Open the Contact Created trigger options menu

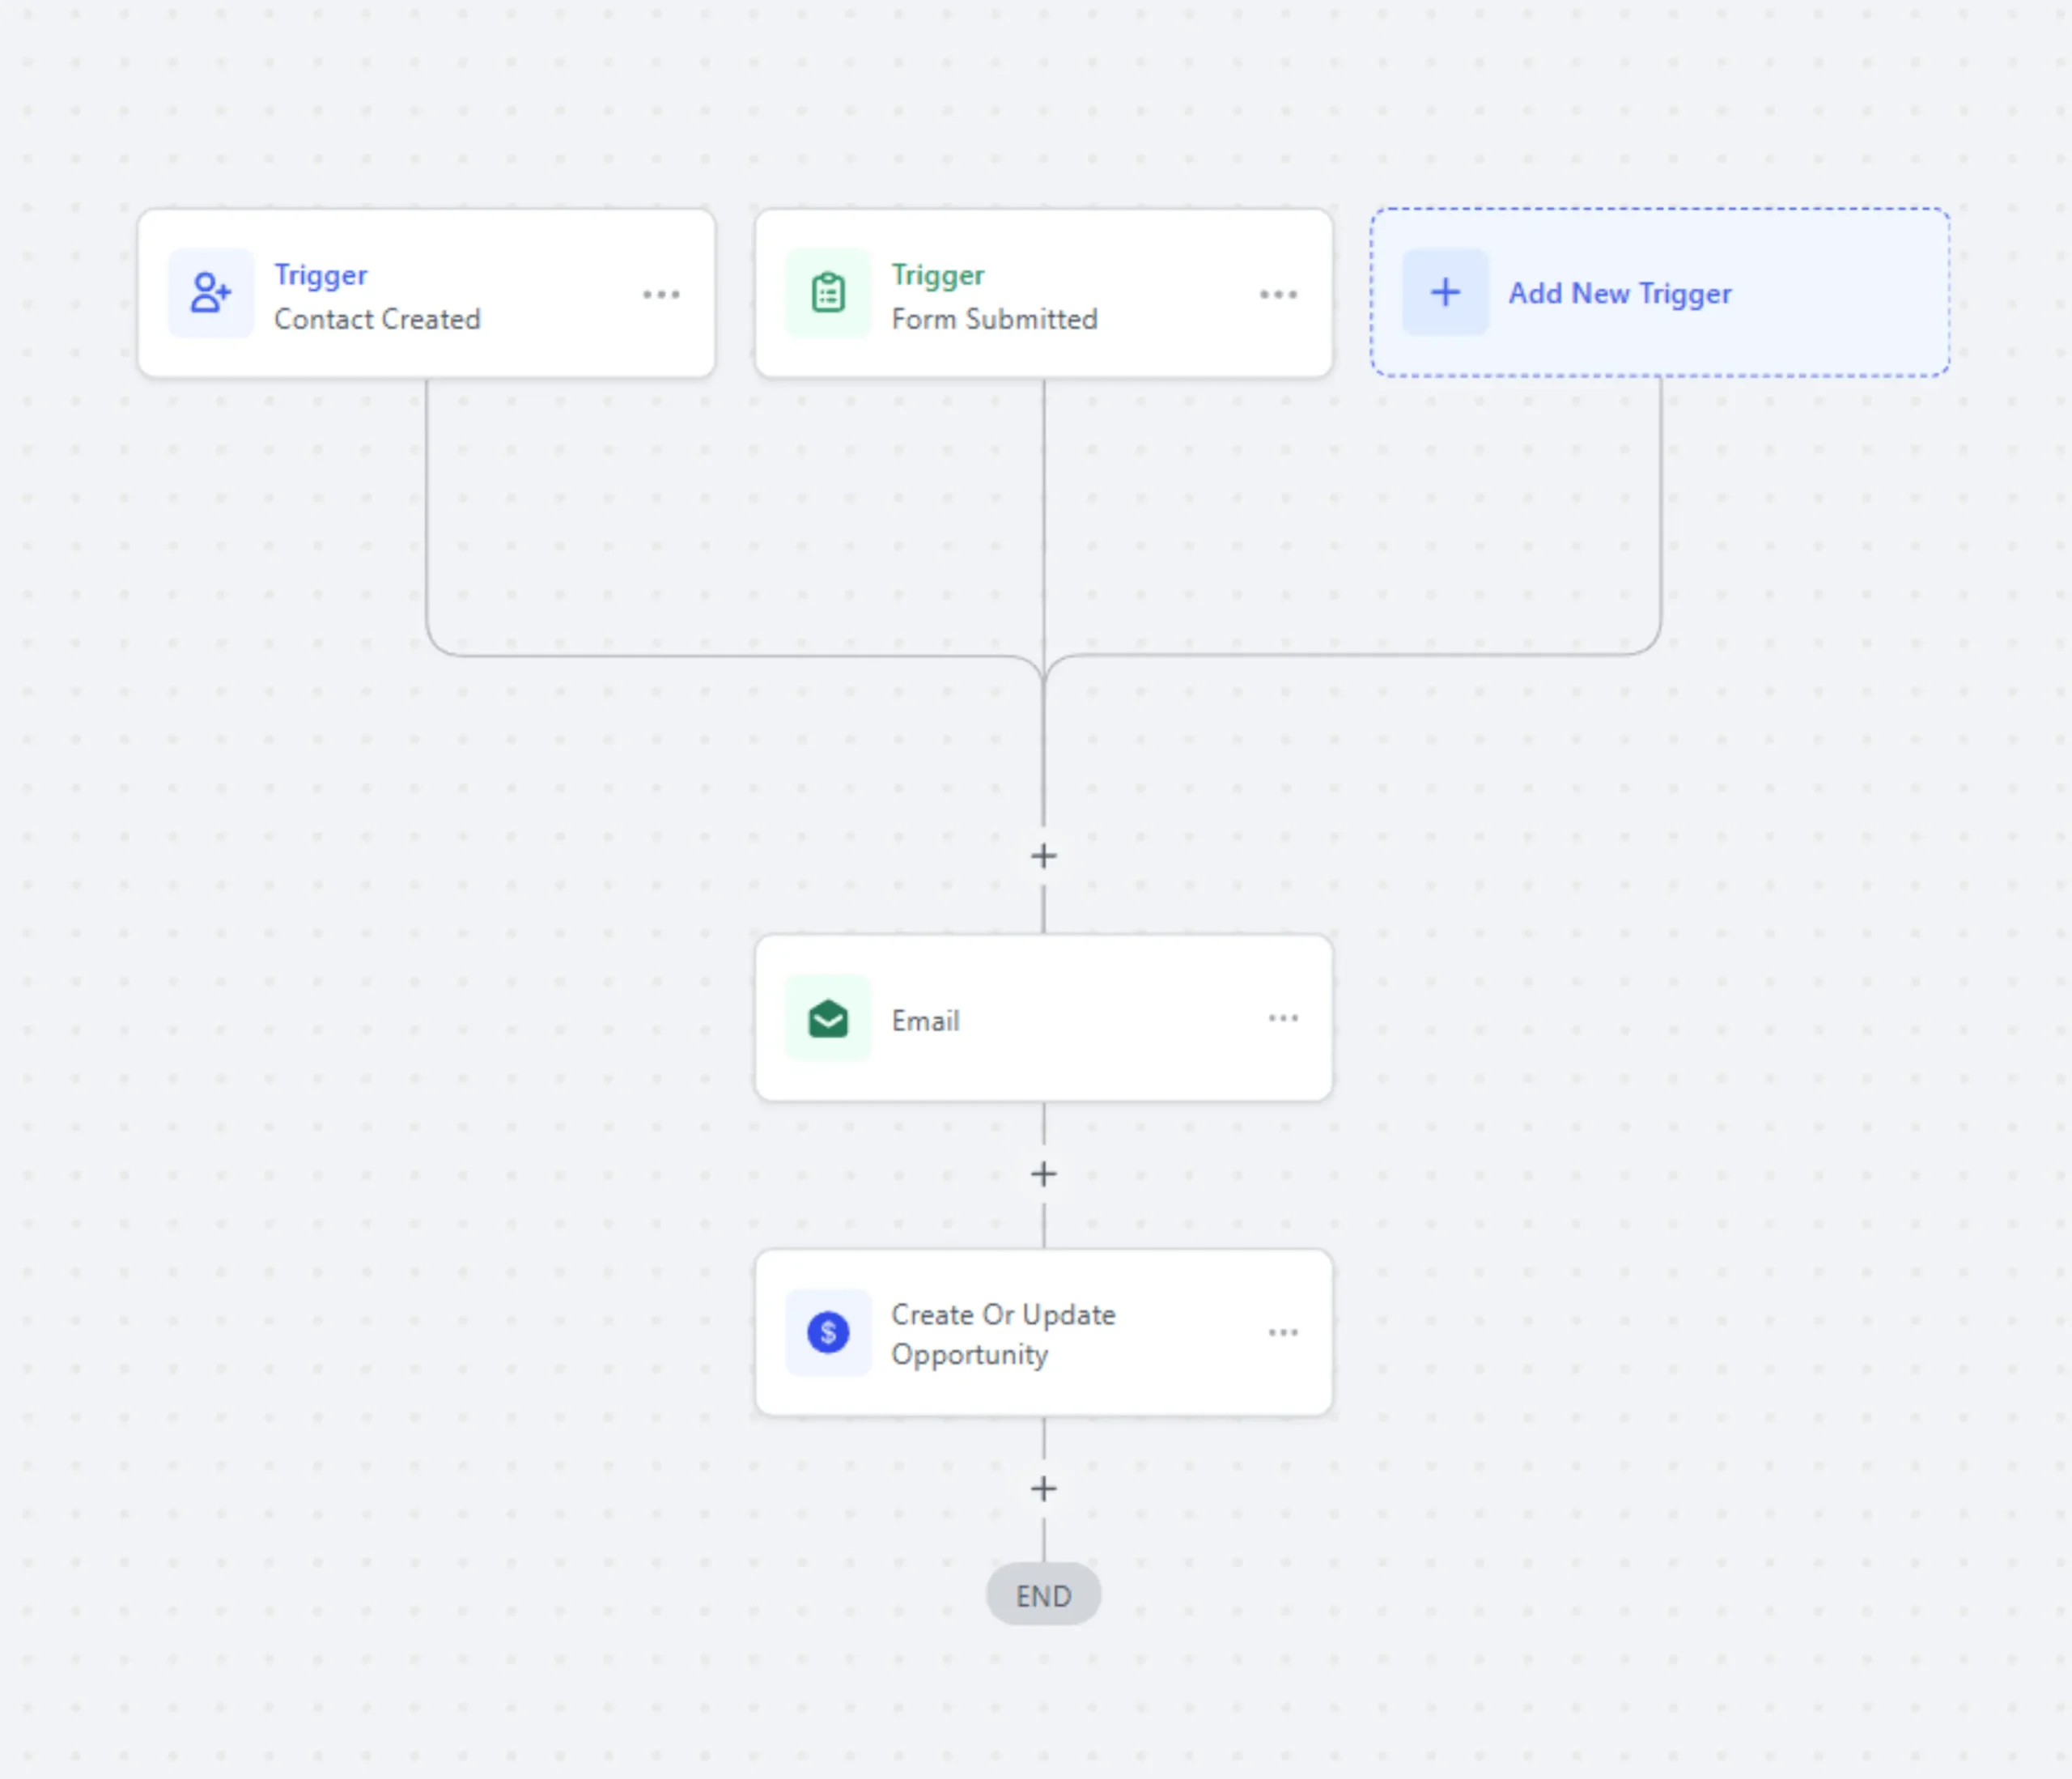(661, 294)
